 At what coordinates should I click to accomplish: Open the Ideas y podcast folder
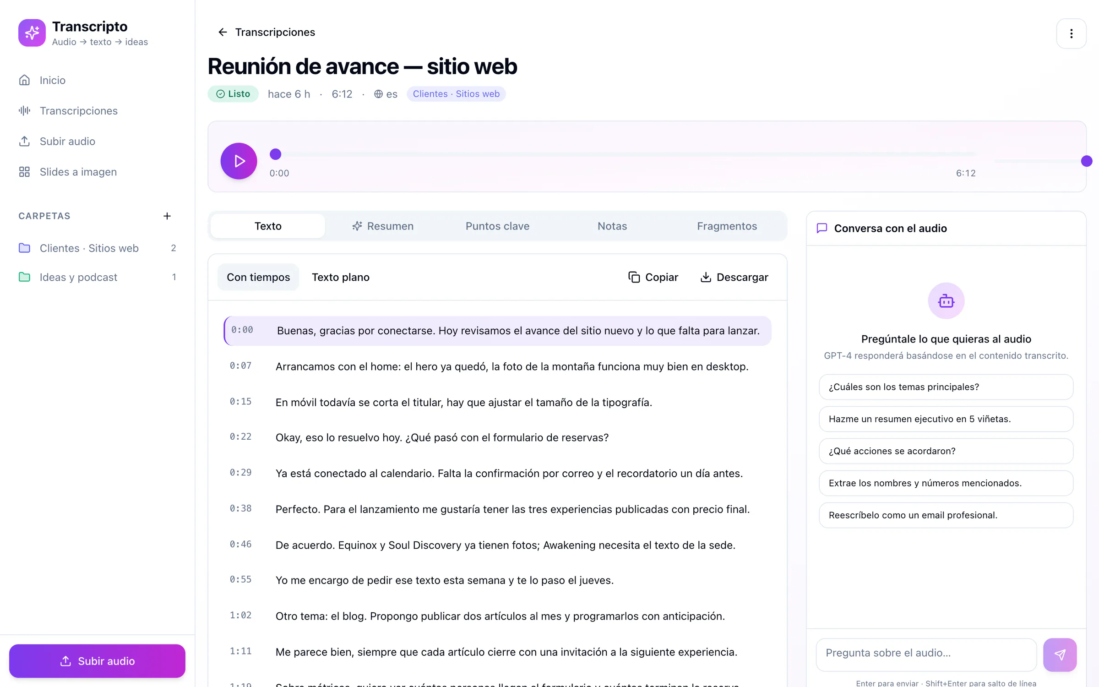coord(97,277)
